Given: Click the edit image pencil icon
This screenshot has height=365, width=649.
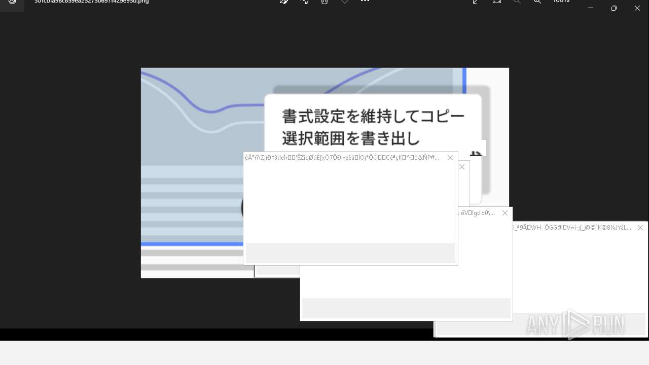Looking at the screenshot, I should [284, 2].
